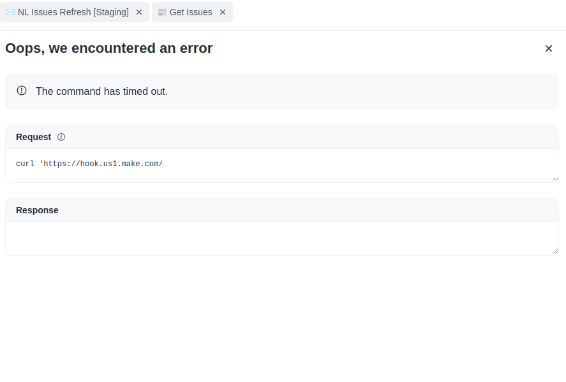Click the Request section label
Viewport: 566px width, 382px height.
(x=33, y=137)
